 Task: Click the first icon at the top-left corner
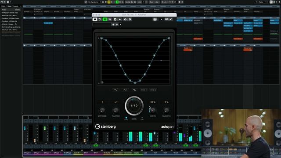pyautogui.click(x=2, y=2)
